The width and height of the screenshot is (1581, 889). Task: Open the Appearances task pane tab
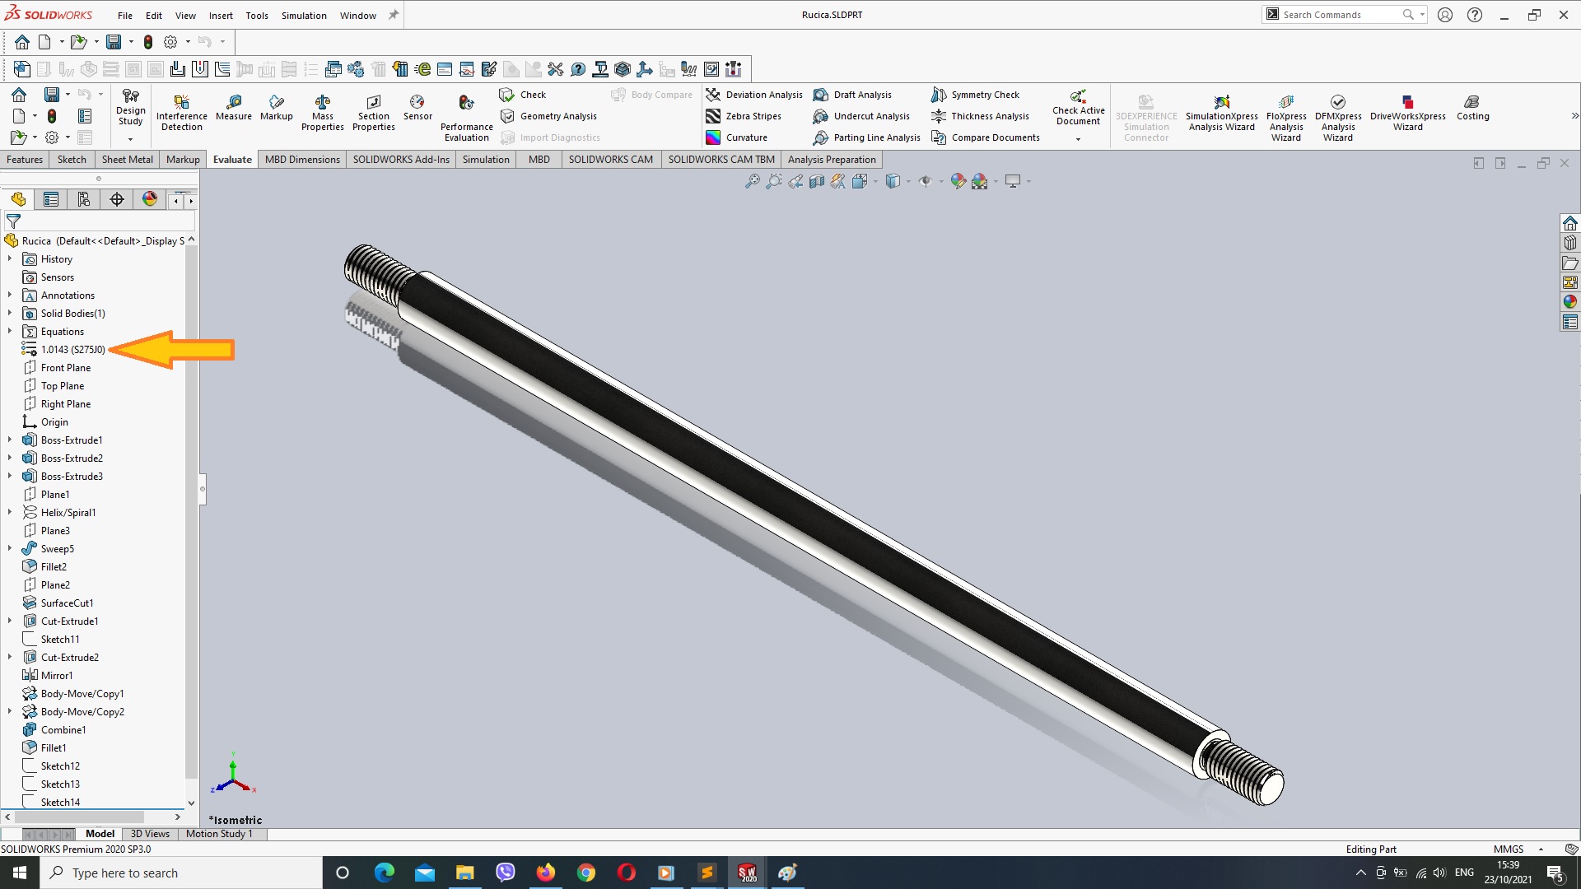1570,302
